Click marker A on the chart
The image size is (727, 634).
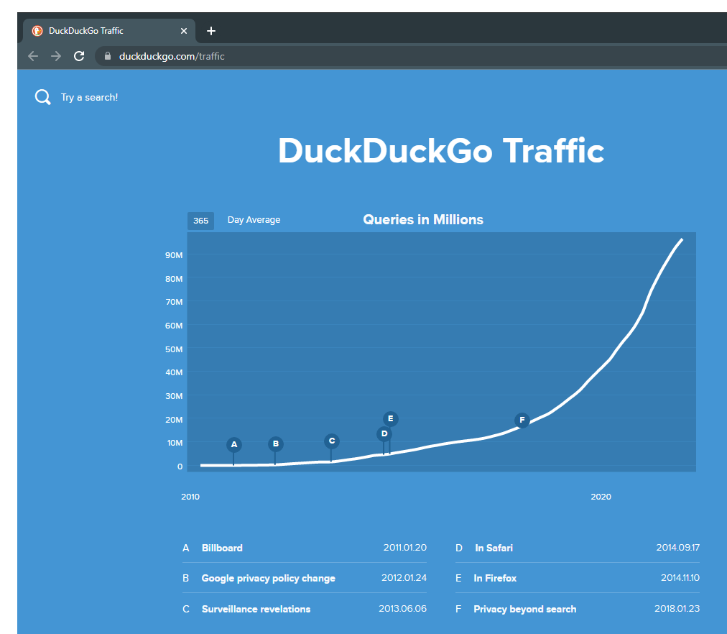(x=234, y=444)
